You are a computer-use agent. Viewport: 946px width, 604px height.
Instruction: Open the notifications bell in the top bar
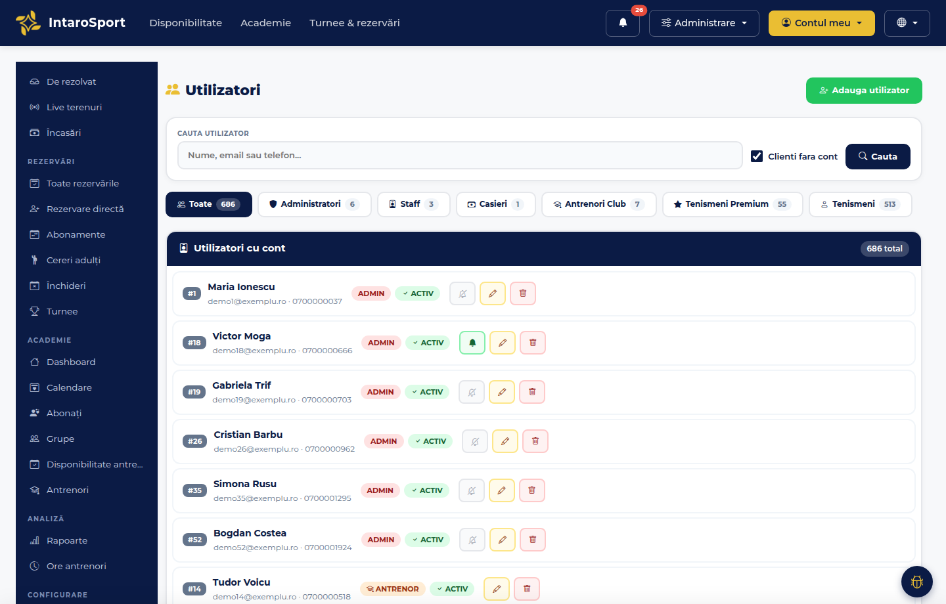[623, 23]
